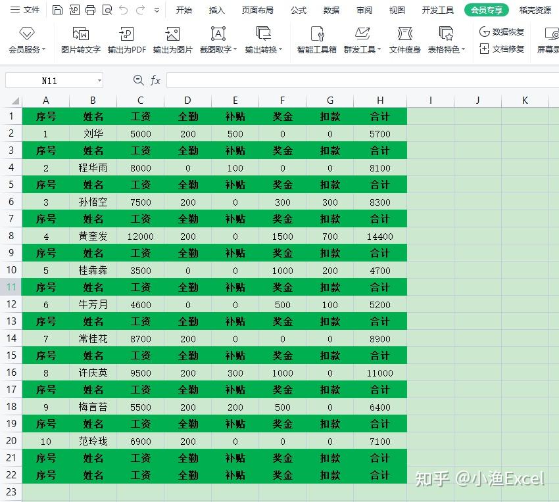Image resolution: width=559 pixels, height=502 pixels.
Task: Click the Print icon in quick toolbar
Action: (x=91, y=10)
